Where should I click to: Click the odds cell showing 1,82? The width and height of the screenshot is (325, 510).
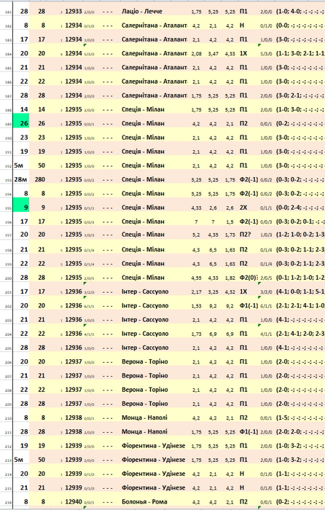click(230, 278)
